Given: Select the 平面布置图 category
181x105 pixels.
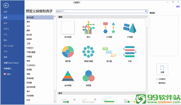Looking at the screenshot, I should 31,52.
